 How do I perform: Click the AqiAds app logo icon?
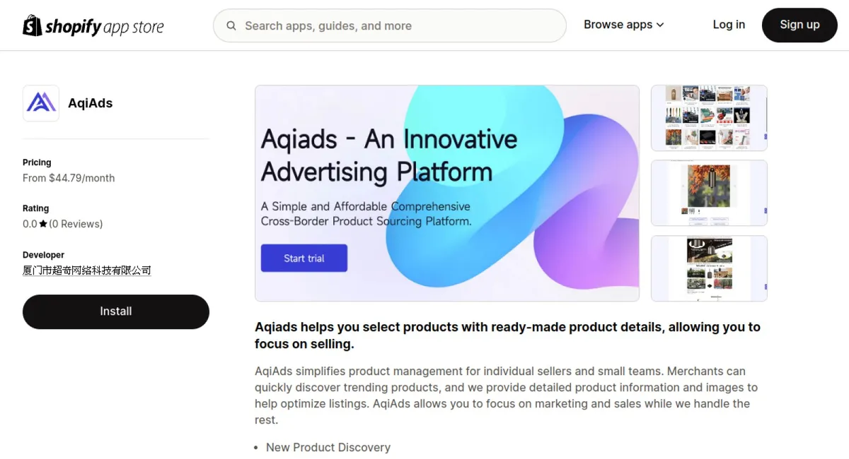(41, 103)
